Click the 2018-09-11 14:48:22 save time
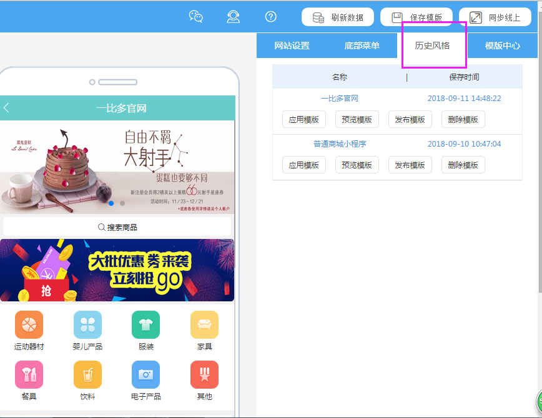Screen dimensions: 542x418 click(x=464, y=99)
